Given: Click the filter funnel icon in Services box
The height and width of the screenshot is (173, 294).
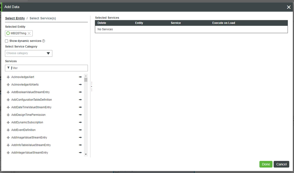Looking at the screenshot, I should coord(9,68).
